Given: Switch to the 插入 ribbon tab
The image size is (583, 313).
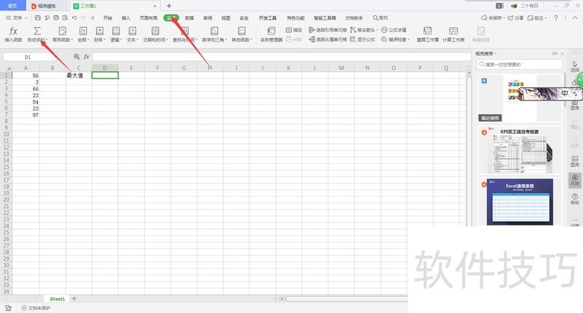Looking at the screenshot, I should pyautogui.click(x=126, y=17).
